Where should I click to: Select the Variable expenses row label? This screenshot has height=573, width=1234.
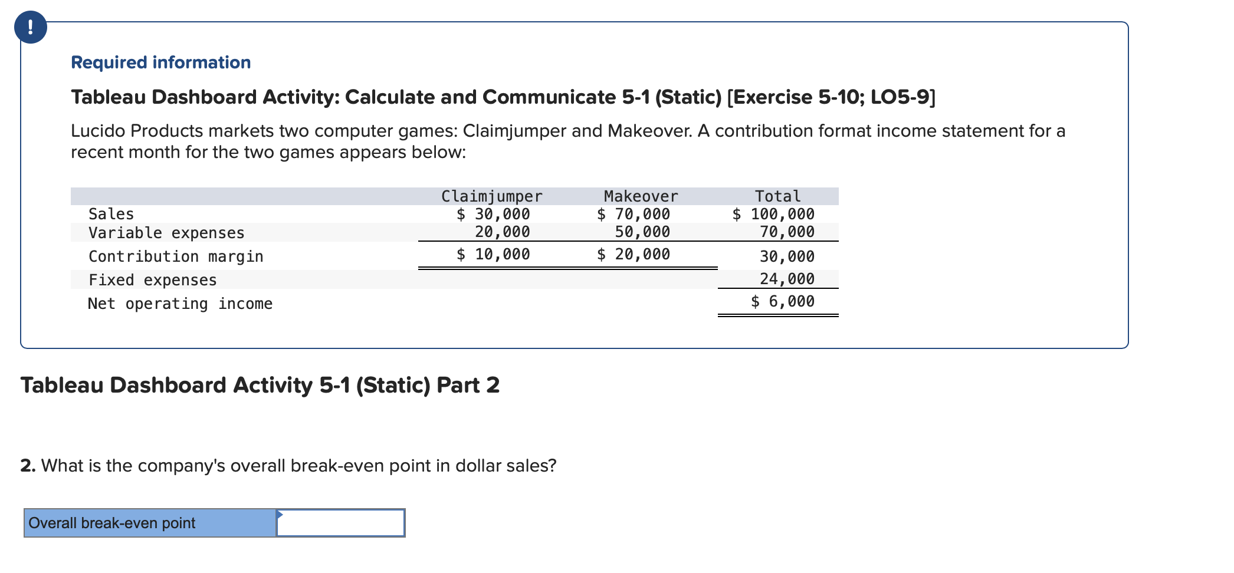tap(165, 232)
